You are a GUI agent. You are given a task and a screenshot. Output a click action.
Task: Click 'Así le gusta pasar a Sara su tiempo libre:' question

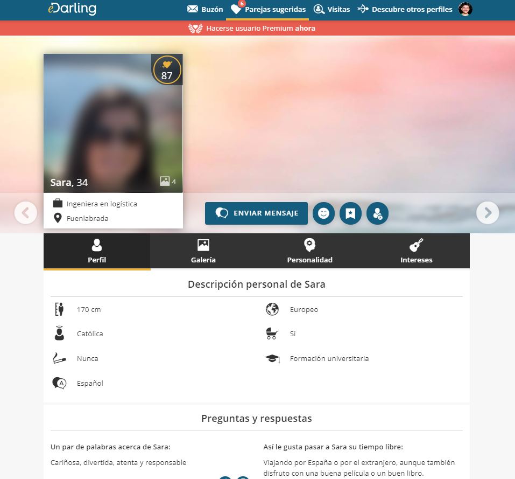(333, 447)
